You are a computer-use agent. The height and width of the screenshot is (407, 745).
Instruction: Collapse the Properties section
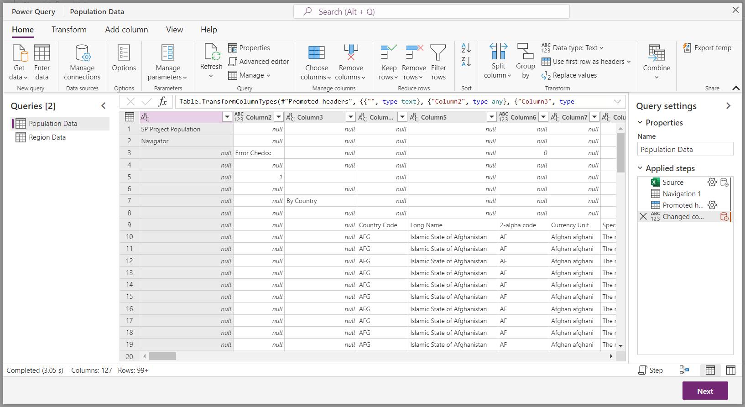[x=640, y=123]
